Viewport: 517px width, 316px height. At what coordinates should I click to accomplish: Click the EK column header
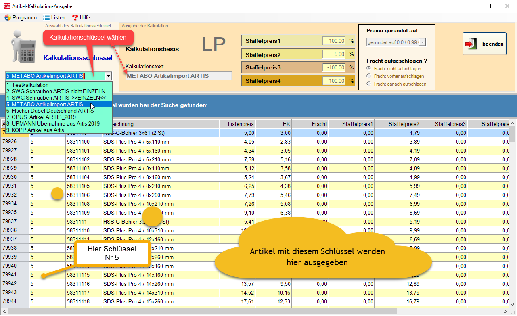click(273, 124)
